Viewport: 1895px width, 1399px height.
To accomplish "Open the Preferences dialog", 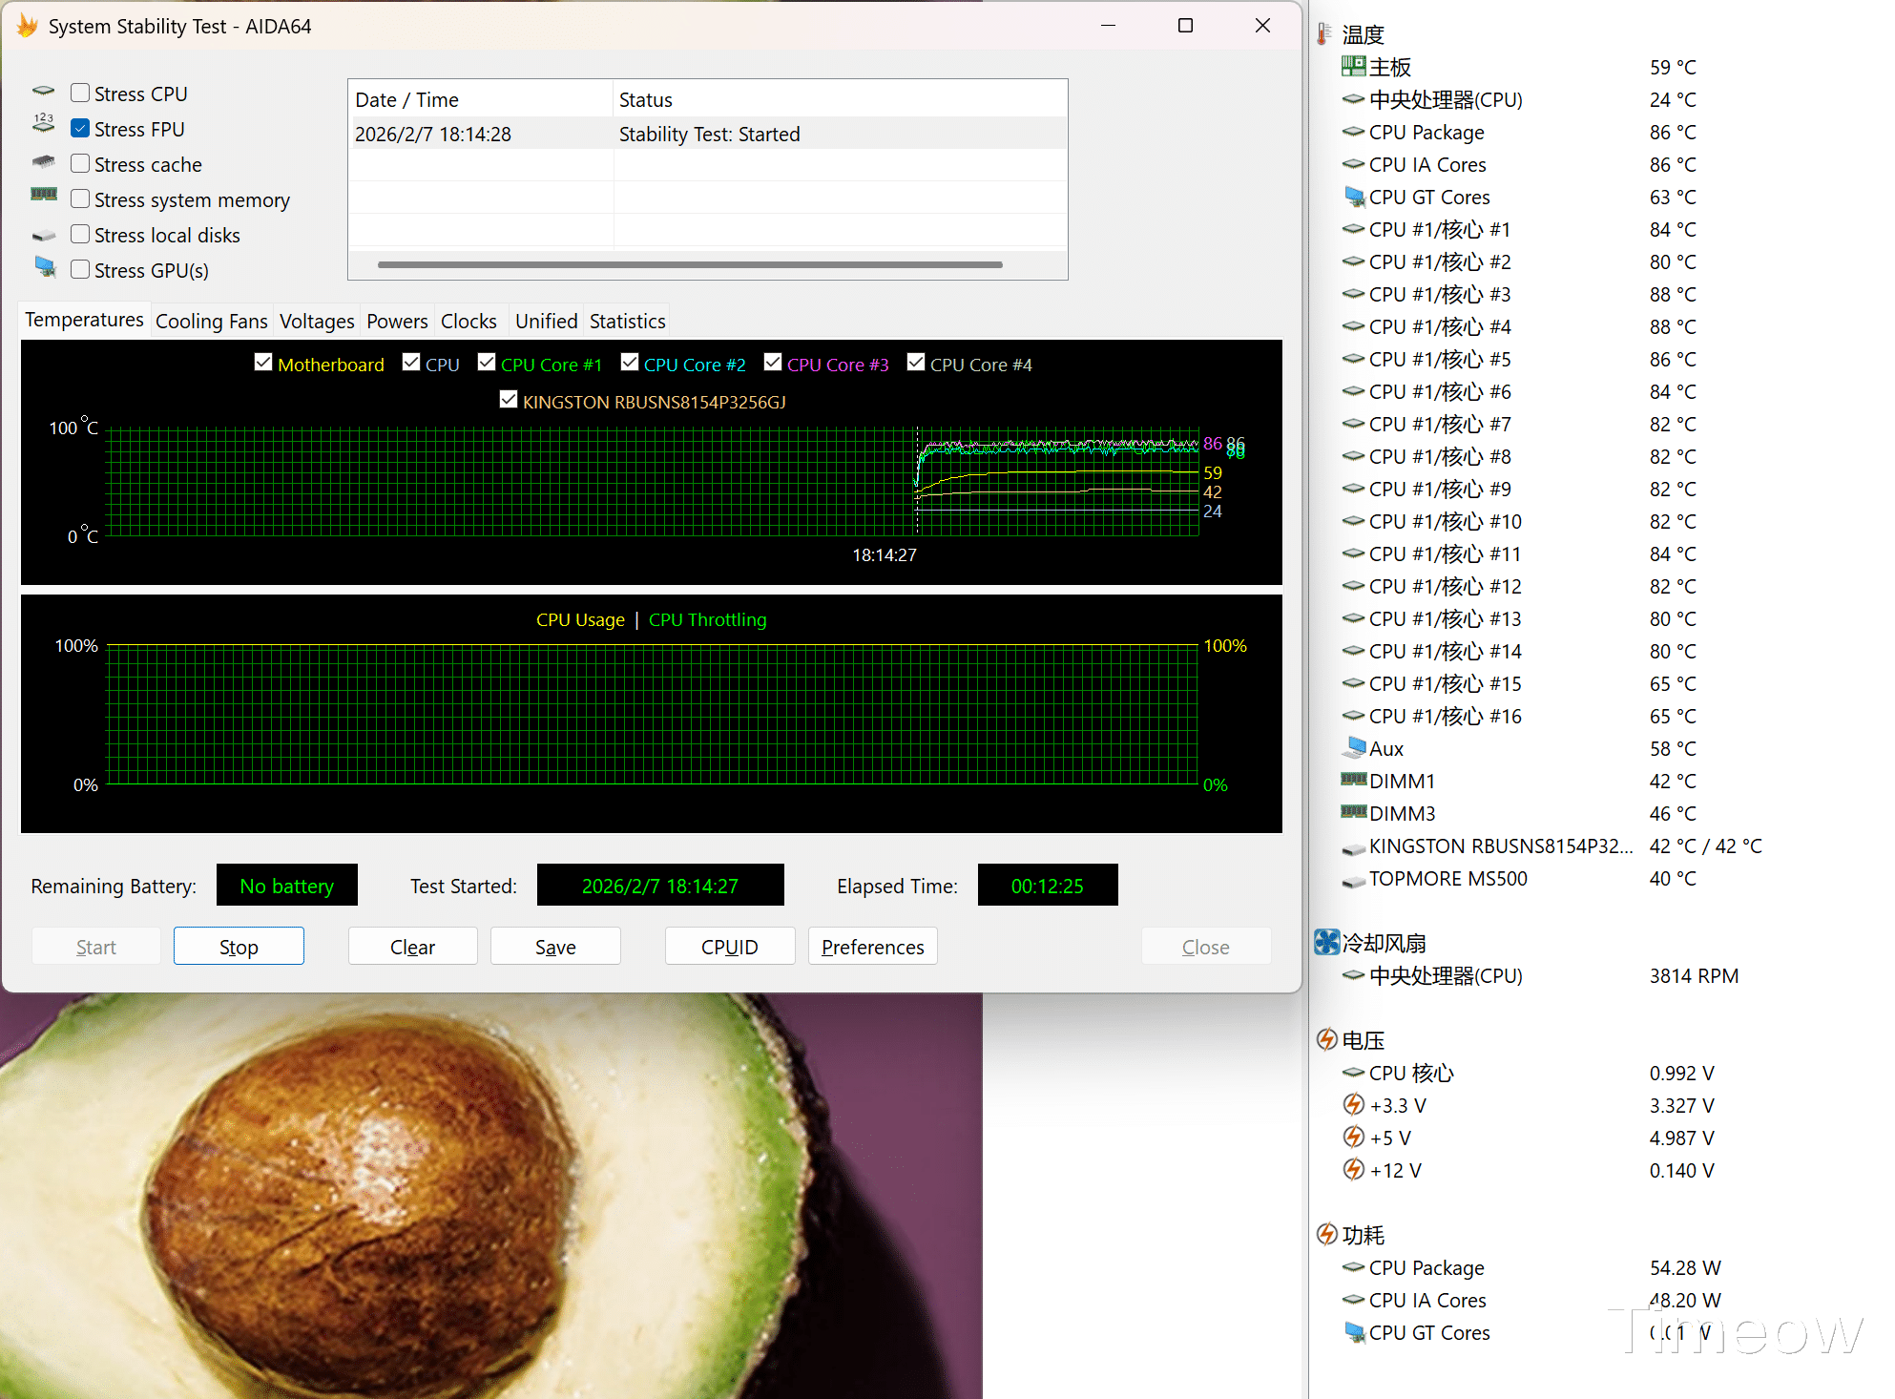I will click(872, 947).
